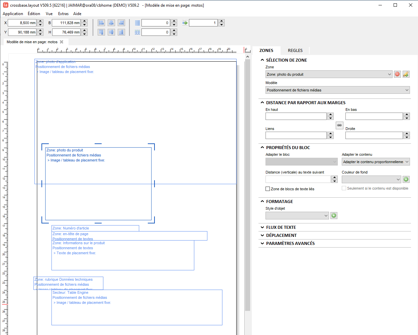Image resolution: width=418 pixels, height=335 pixels.
Task: Close the 'Modèle de mise en page: motos' tab
Action: [x=62, y=42]
